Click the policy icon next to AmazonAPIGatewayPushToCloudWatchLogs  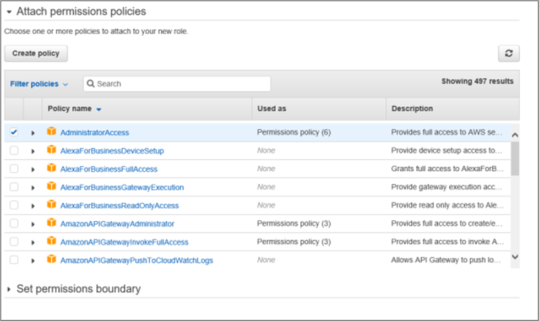pyautogui.click(x=52, y=260)
